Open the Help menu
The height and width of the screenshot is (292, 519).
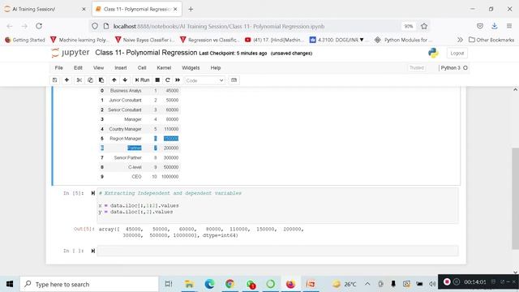click(216, 68)
